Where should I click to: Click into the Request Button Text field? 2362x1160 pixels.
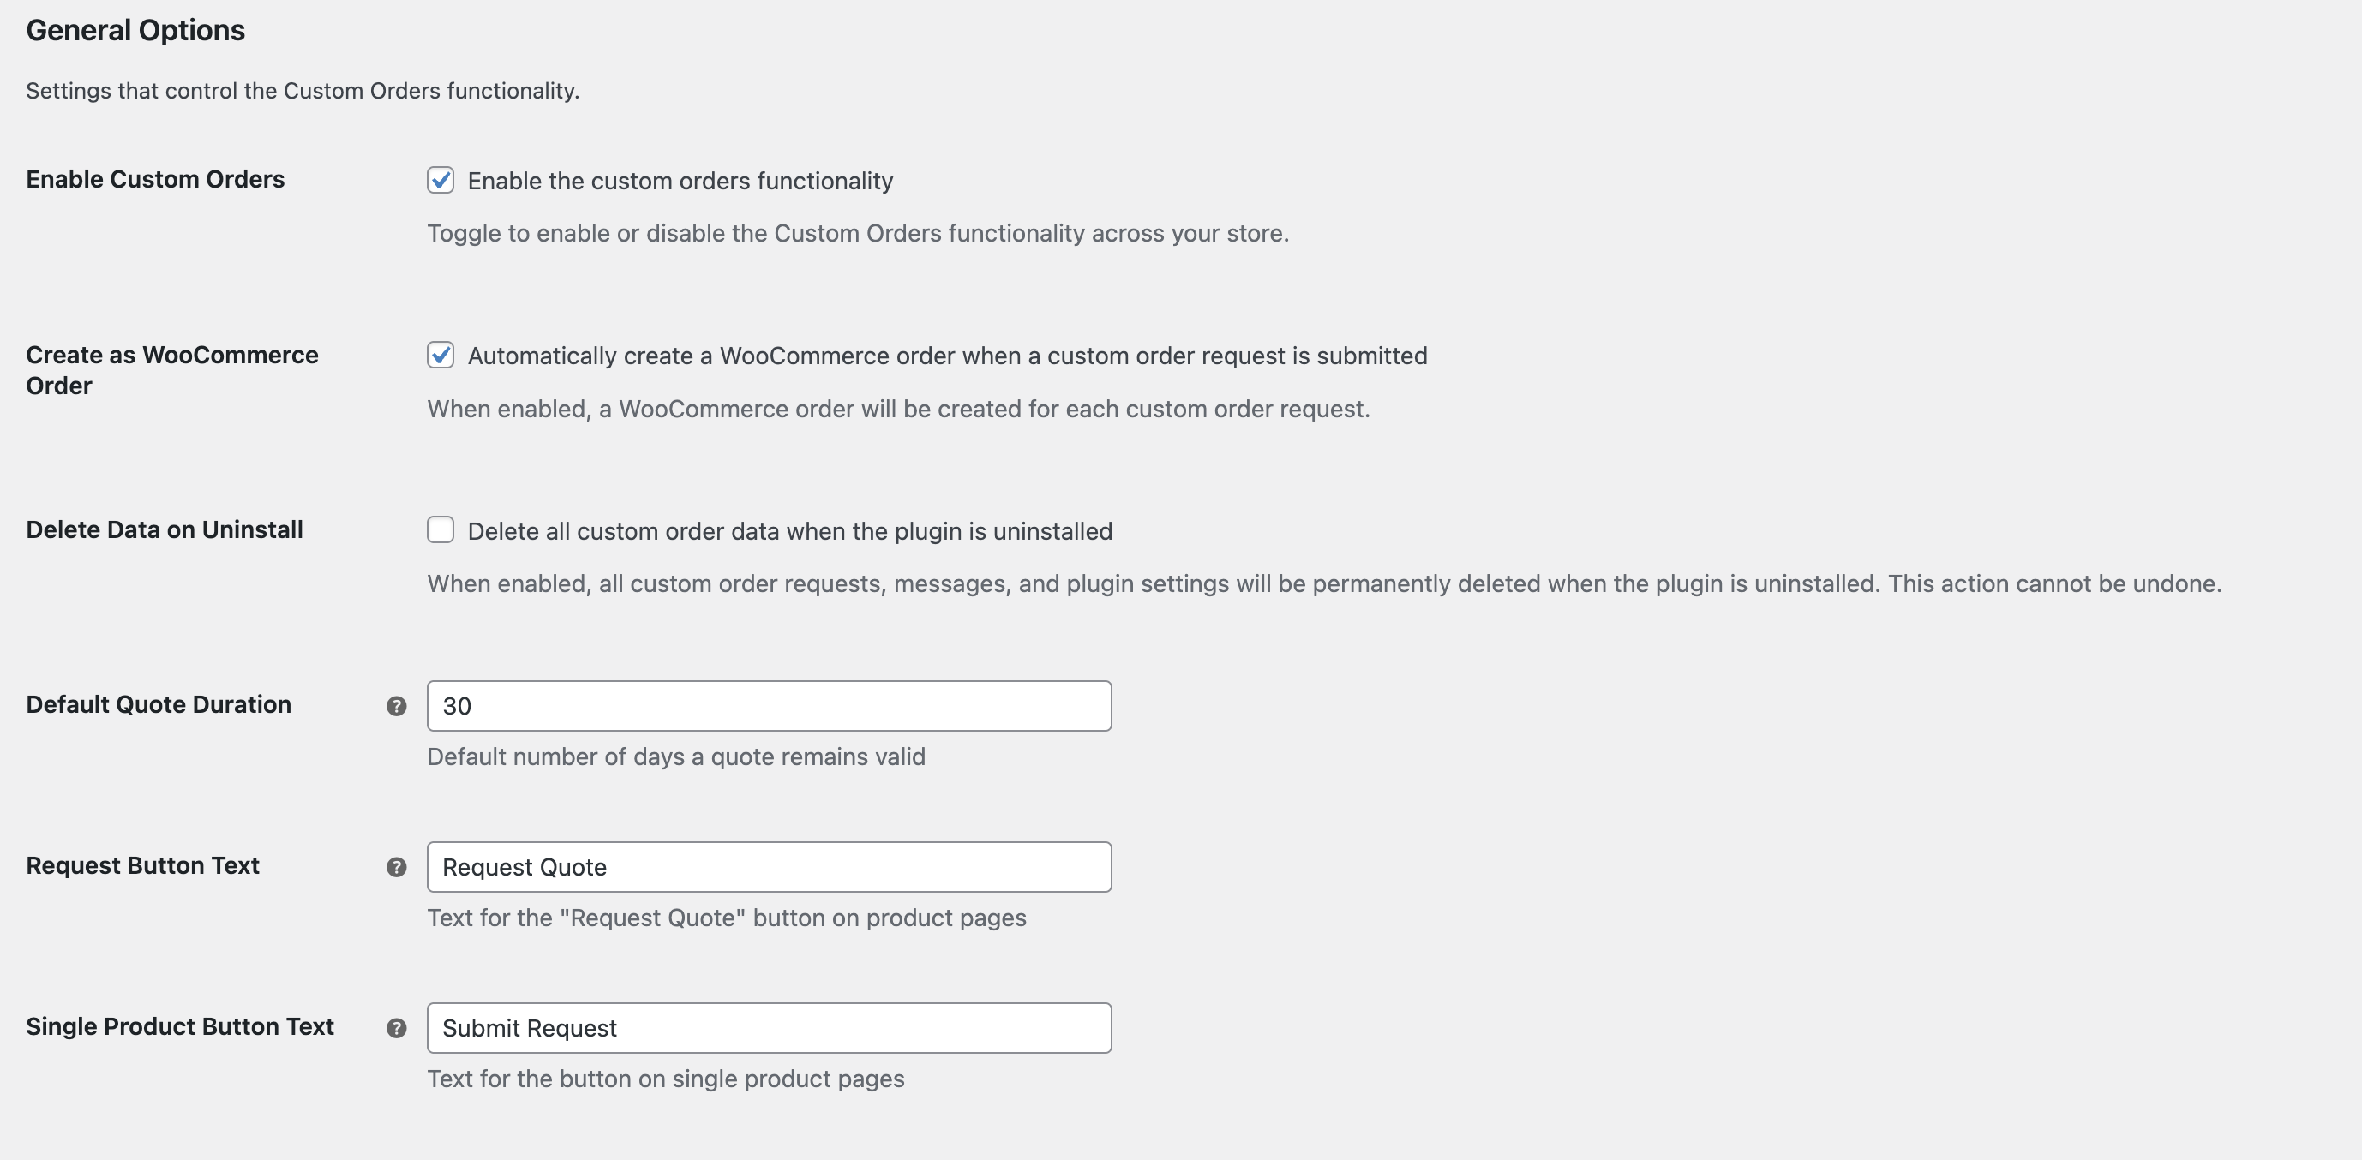point(769,867)
